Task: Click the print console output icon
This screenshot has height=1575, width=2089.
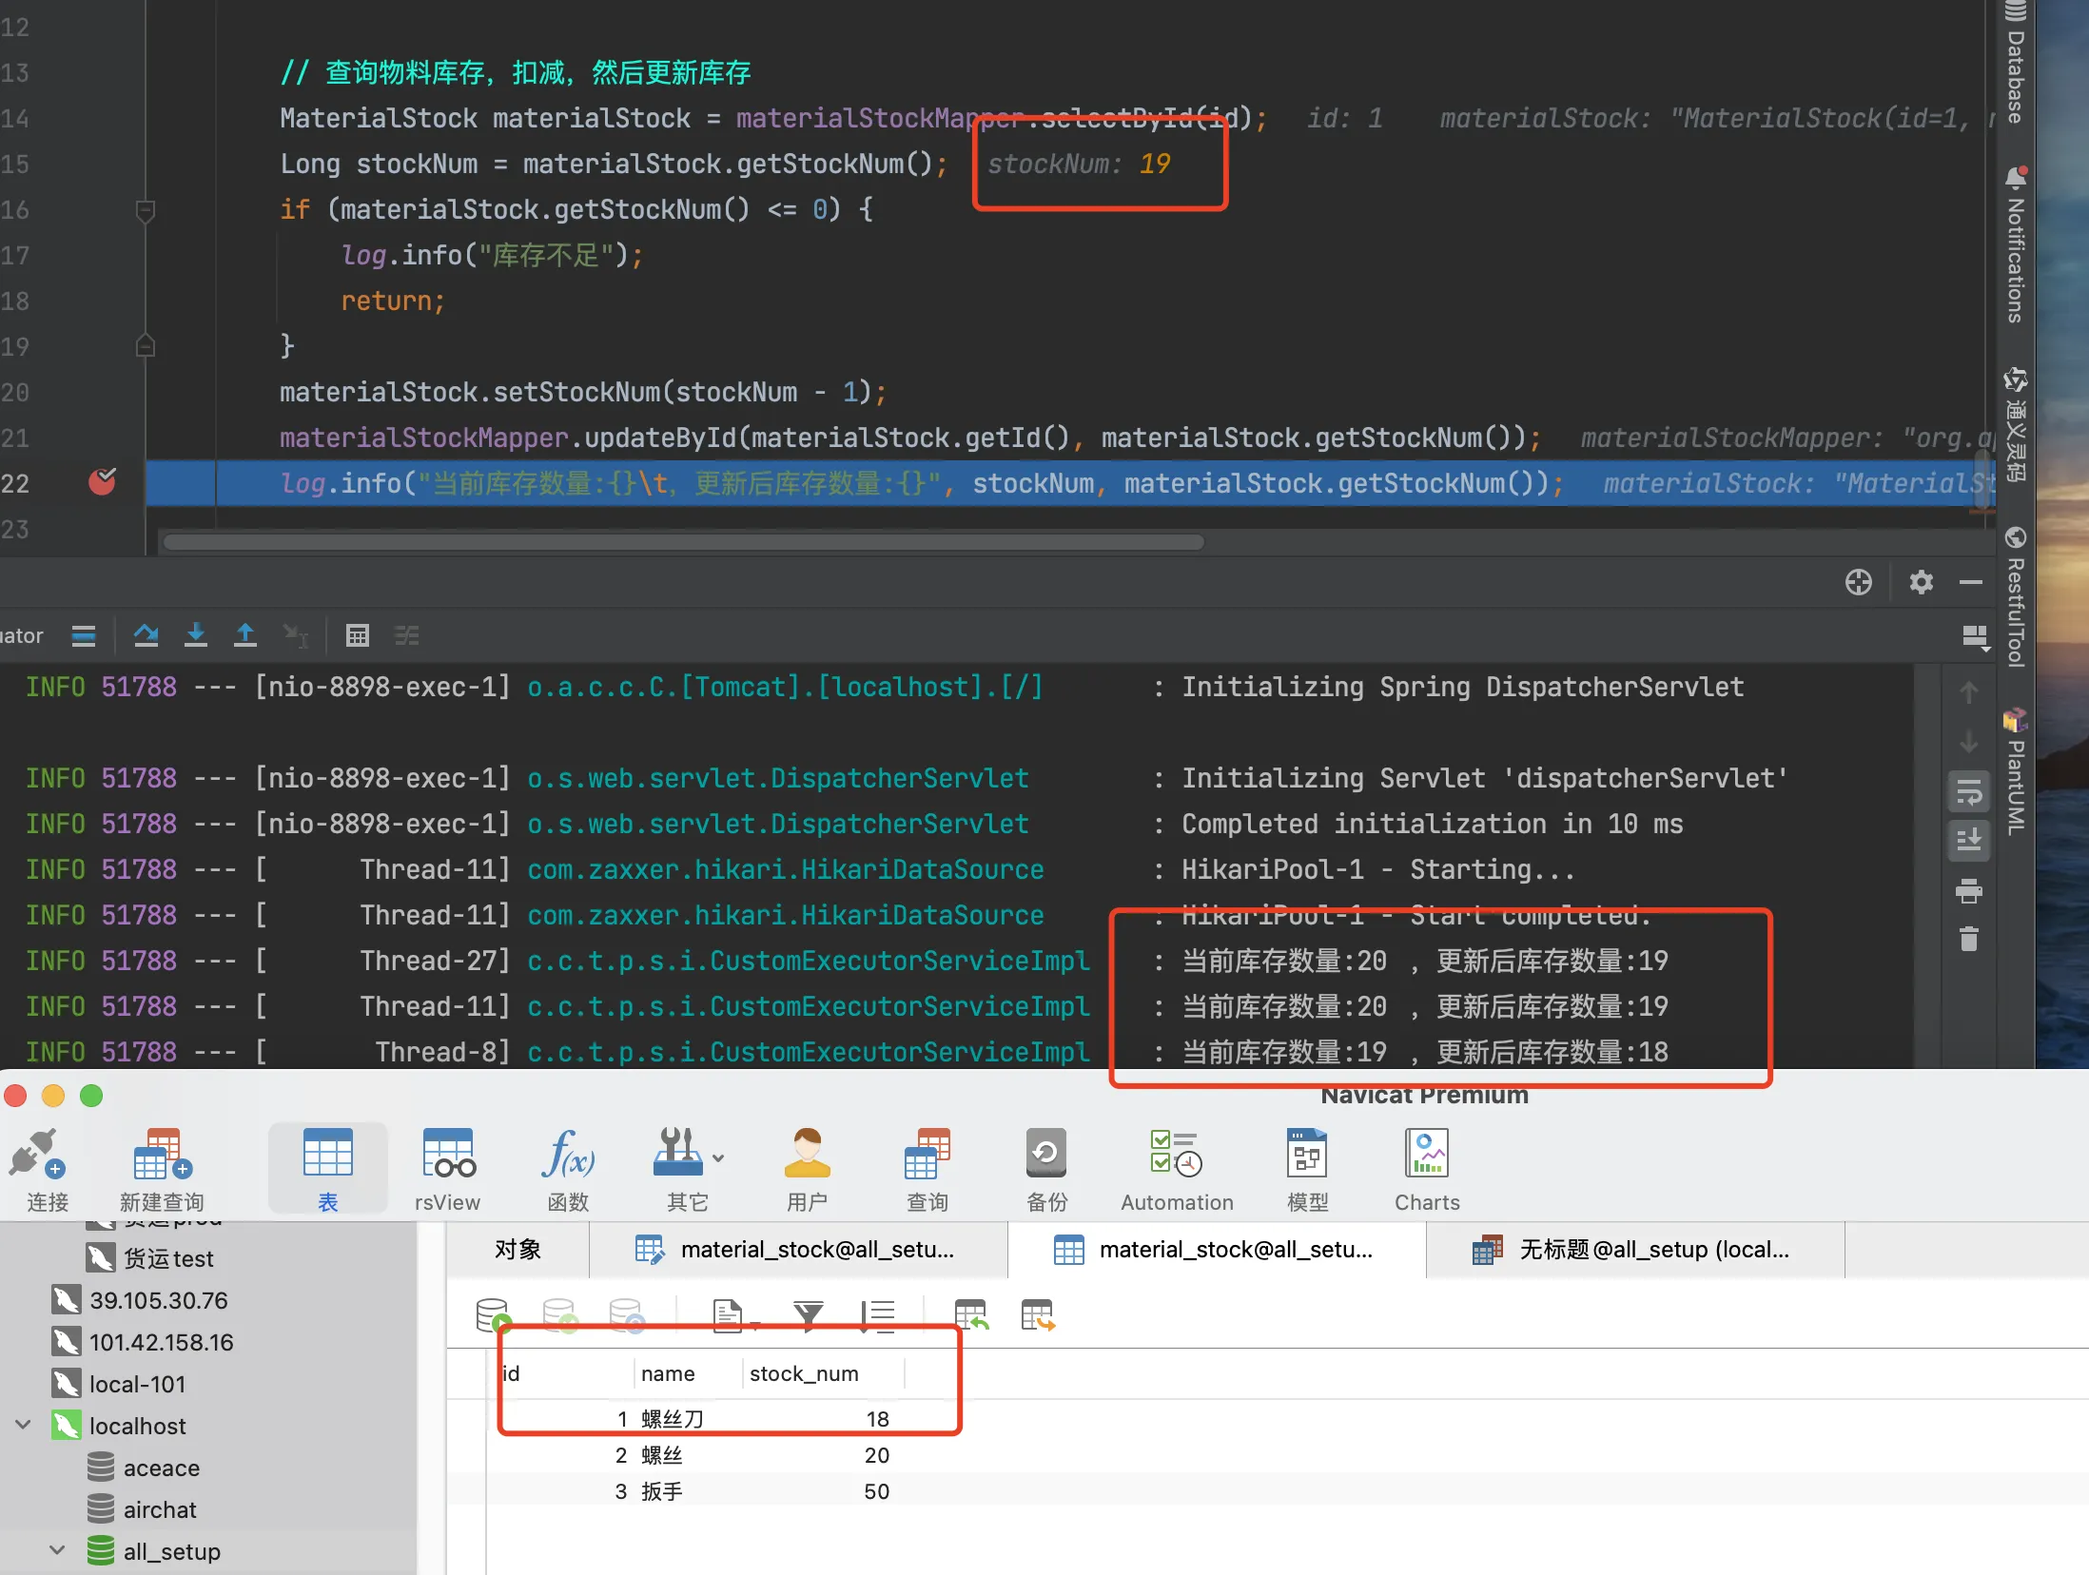Action: pos(1968,891)
